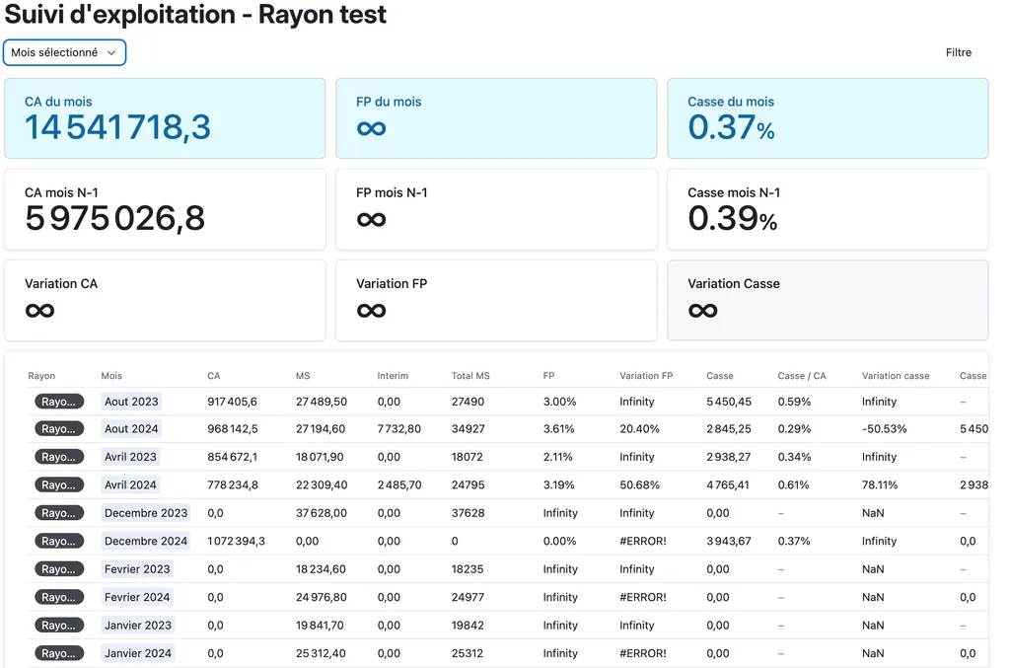Click the Casse / CA value 0.59%
Screen dimensions: 1010x668
(x=794, y=402)
